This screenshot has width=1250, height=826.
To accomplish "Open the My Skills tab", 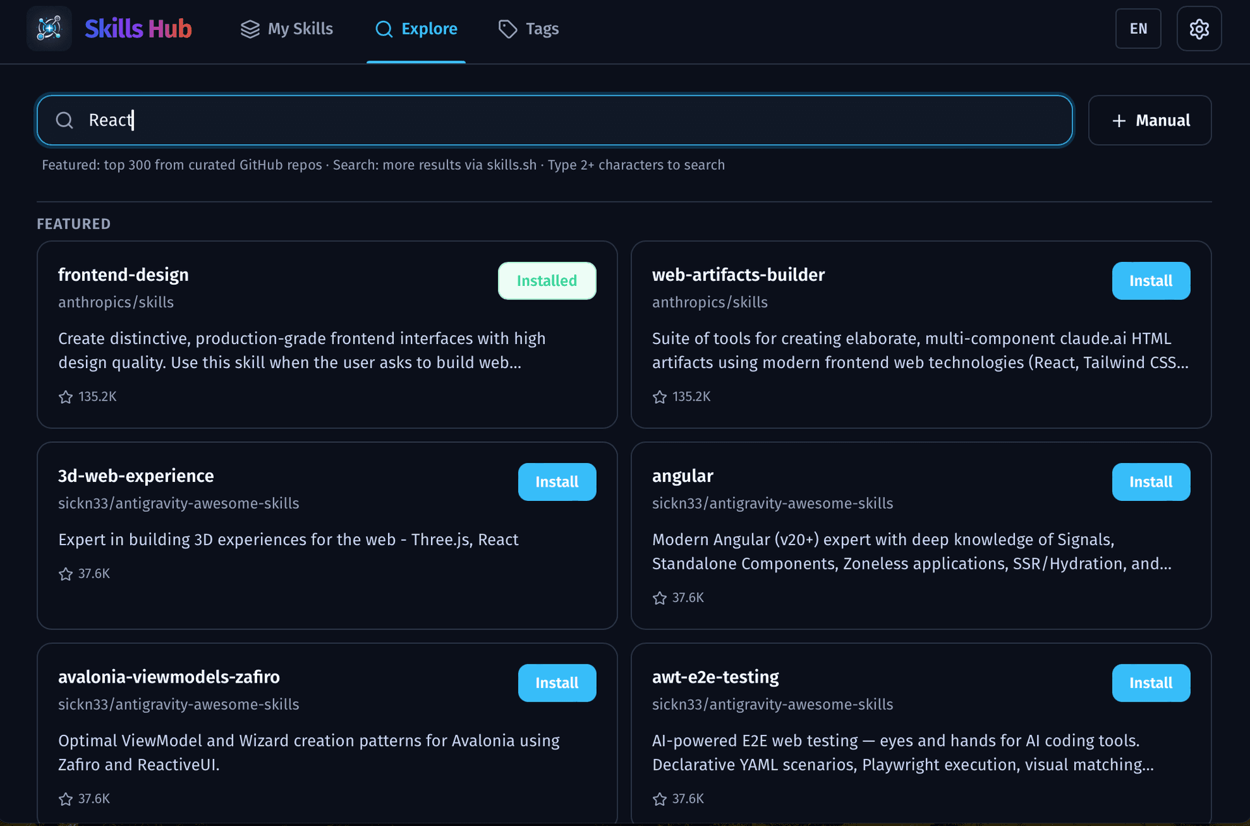I will (286, 29).
